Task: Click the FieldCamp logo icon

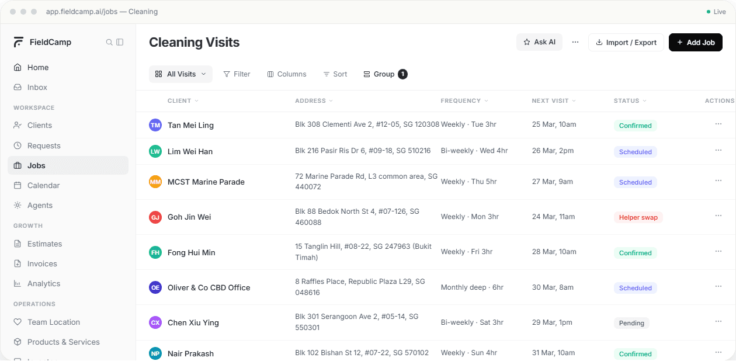Action: 19,42
